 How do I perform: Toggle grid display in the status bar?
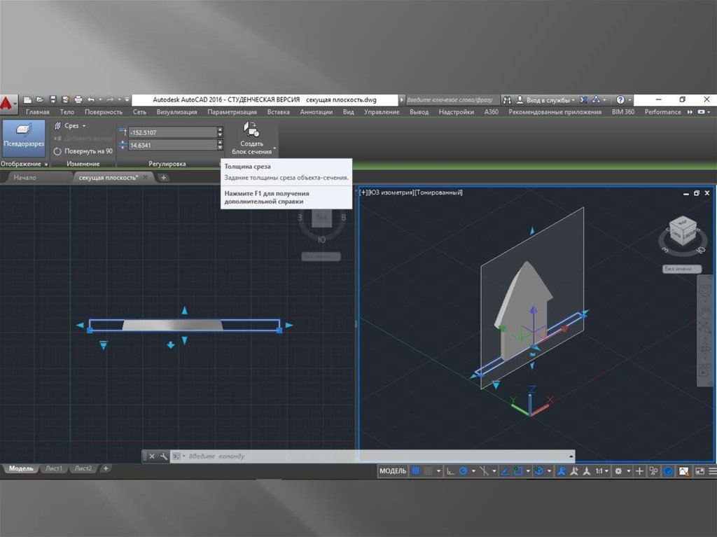[415, 471]
